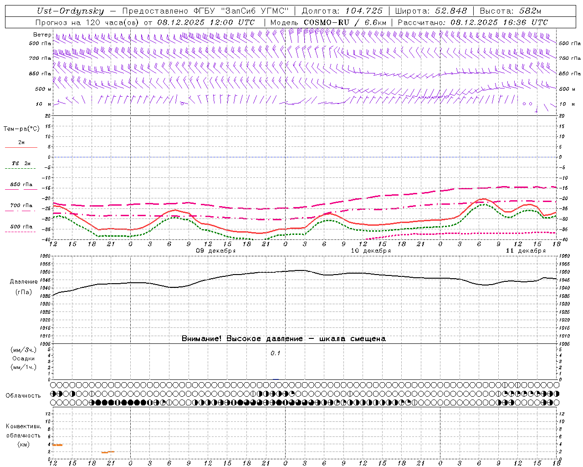Click the warning Внимание! Высокое давление — шкала смещена
583x467 pixels.
(283, 339)
